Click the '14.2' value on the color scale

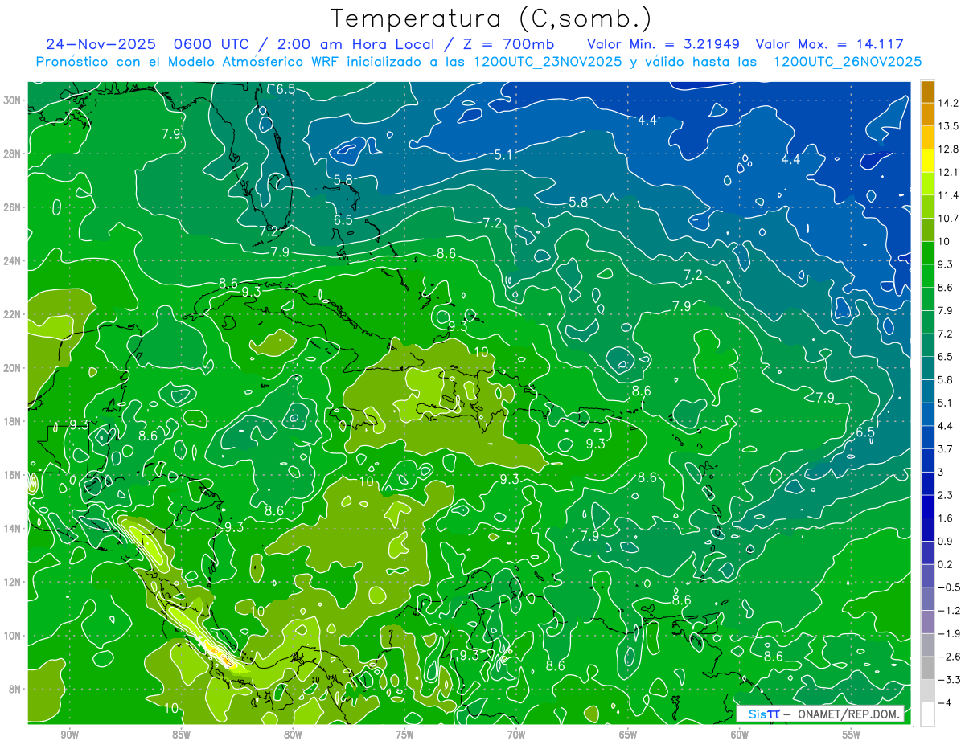(x=949, y=103)
